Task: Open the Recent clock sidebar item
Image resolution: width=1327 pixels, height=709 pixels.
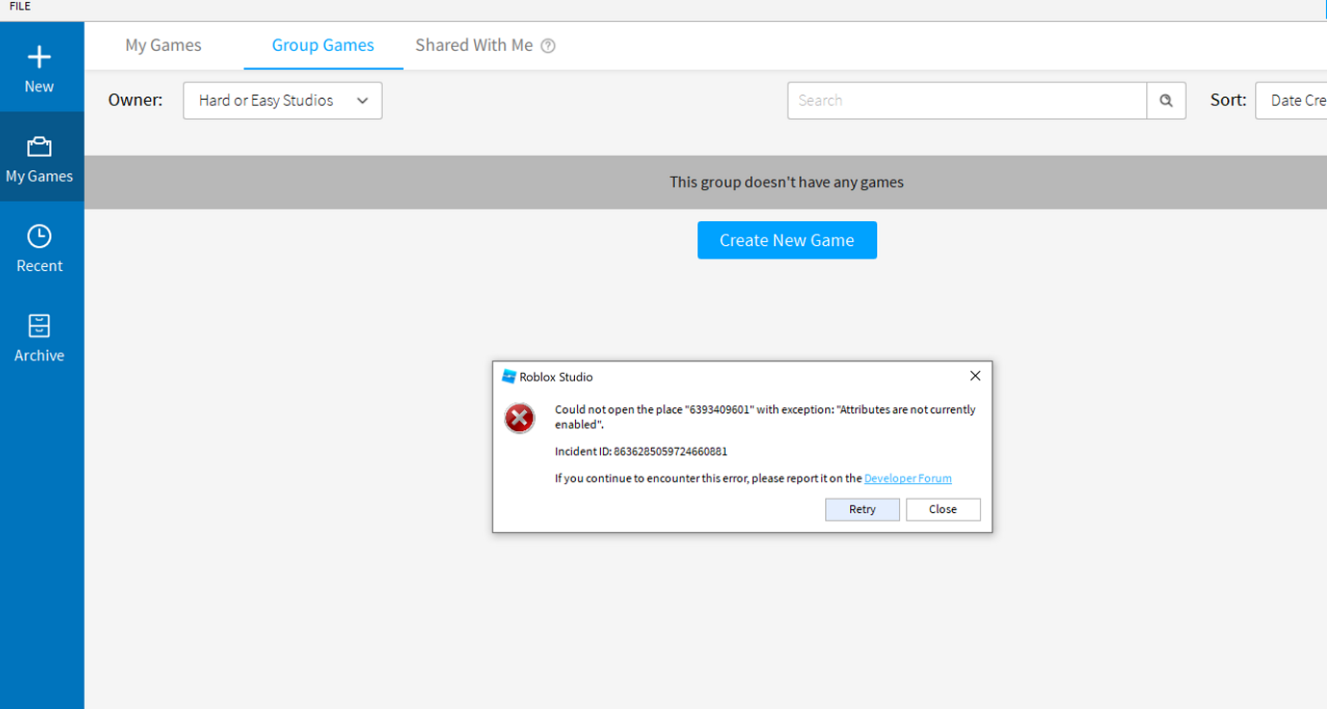Action: pos(39,247)
